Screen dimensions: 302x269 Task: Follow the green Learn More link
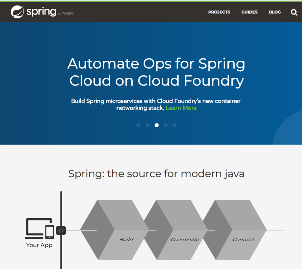pos(181,108)
